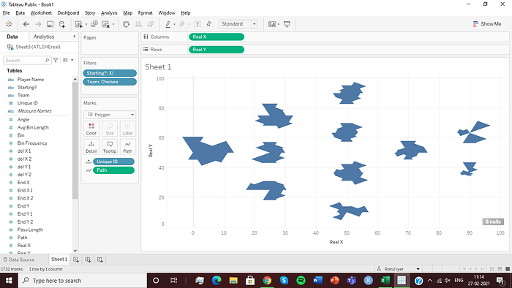This screenshot has width=512, height=288.
Task: Click the Duplicate sheet toolbar icon
Action: [x=94, y=24]
